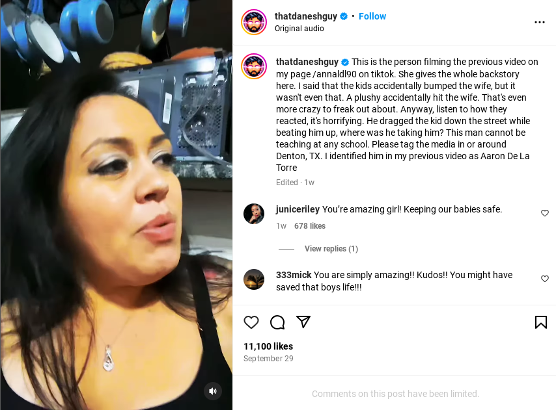Open the Original audio link
The width and height of the screenshot is (556, 410).
(299, 29)
